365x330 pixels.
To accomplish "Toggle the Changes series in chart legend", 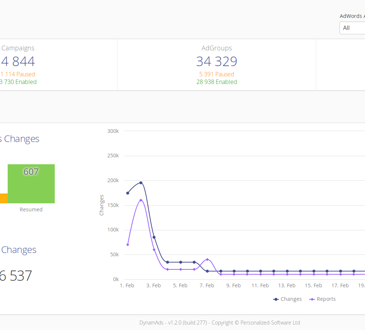I will pyautogui.click(x=287, y=299).
